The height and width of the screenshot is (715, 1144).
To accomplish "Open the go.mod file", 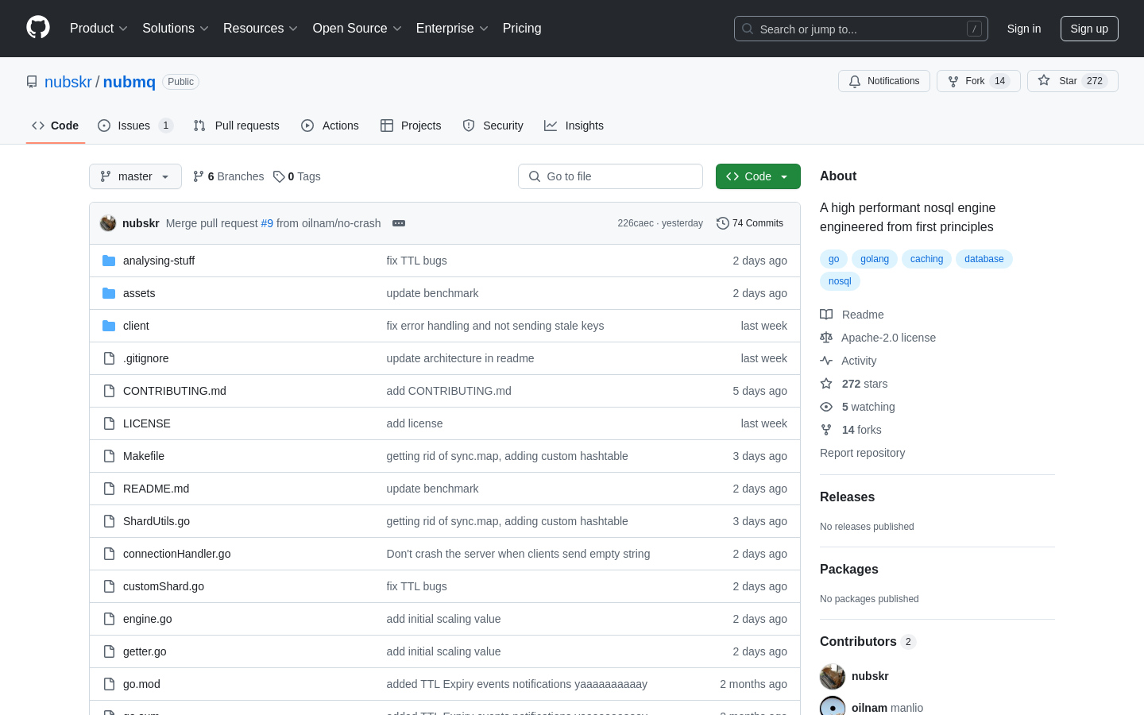I will tap(141, 684).
